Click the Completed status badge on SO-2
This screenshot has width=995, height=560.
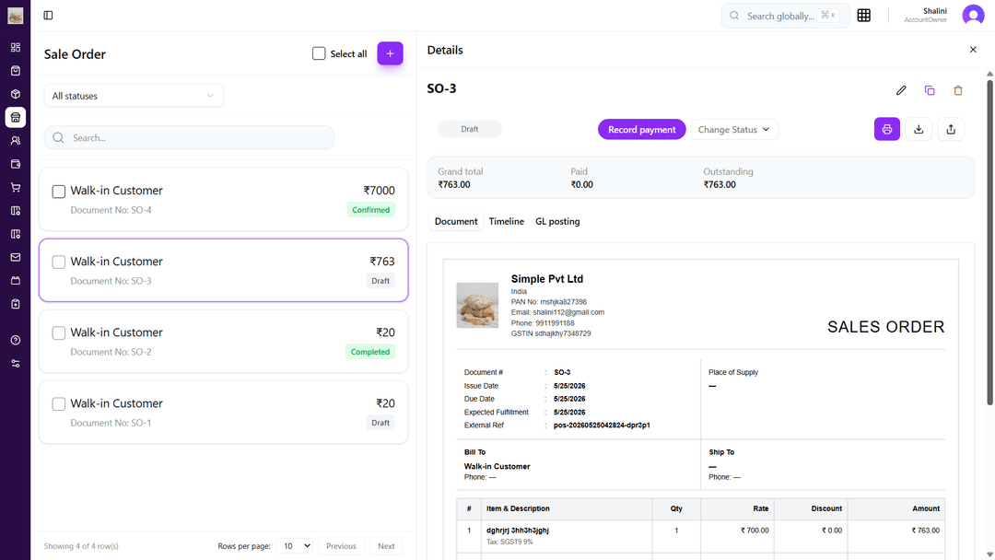(370, 352)
